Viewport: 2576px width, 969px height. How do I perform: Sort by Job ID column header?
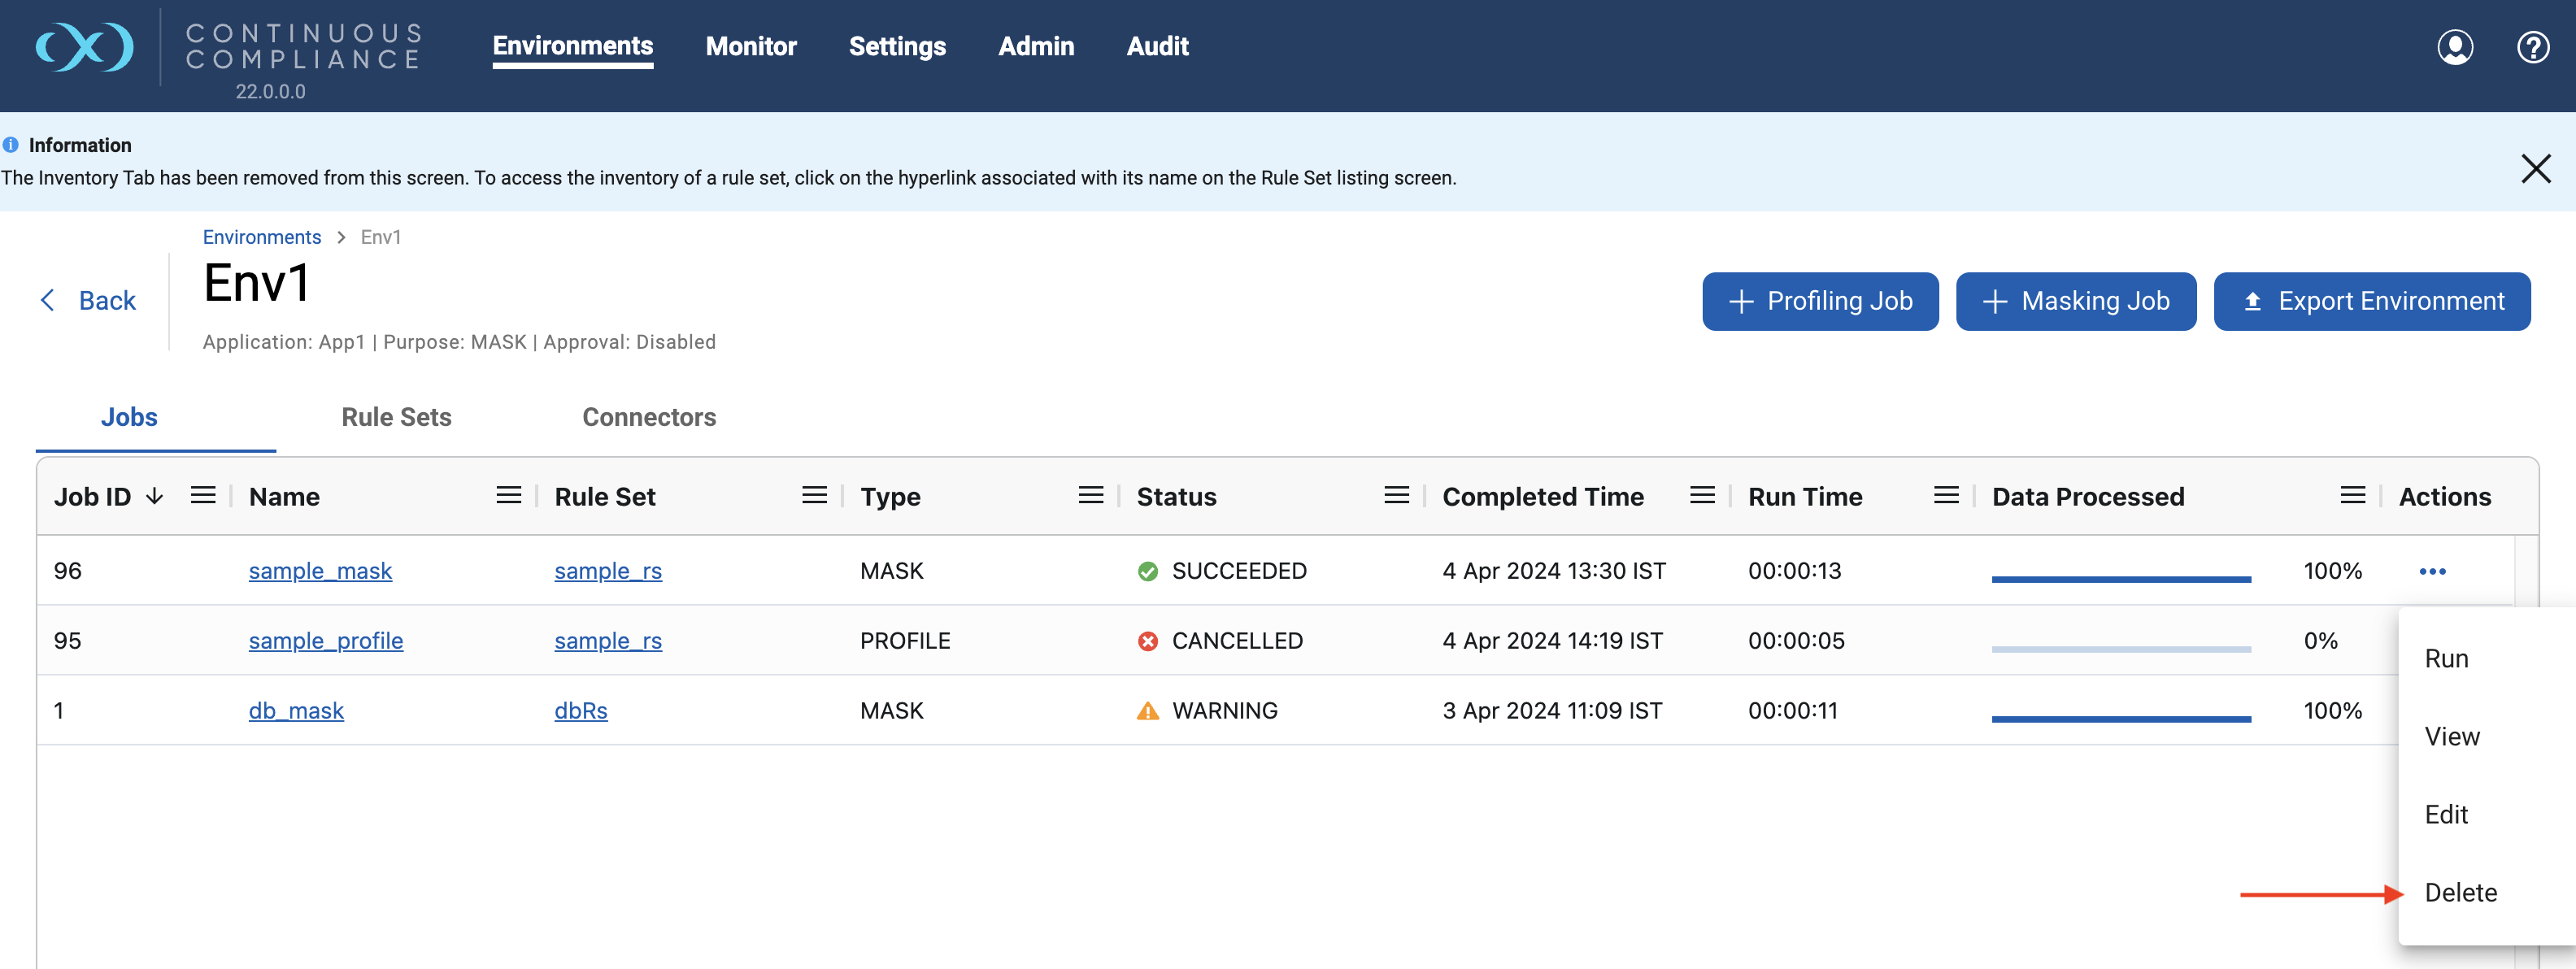pos(92,497)
